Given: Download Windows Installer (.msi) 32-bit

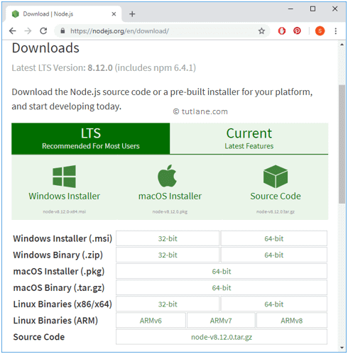Looking at the screenshot, I should tap(168, 238).
